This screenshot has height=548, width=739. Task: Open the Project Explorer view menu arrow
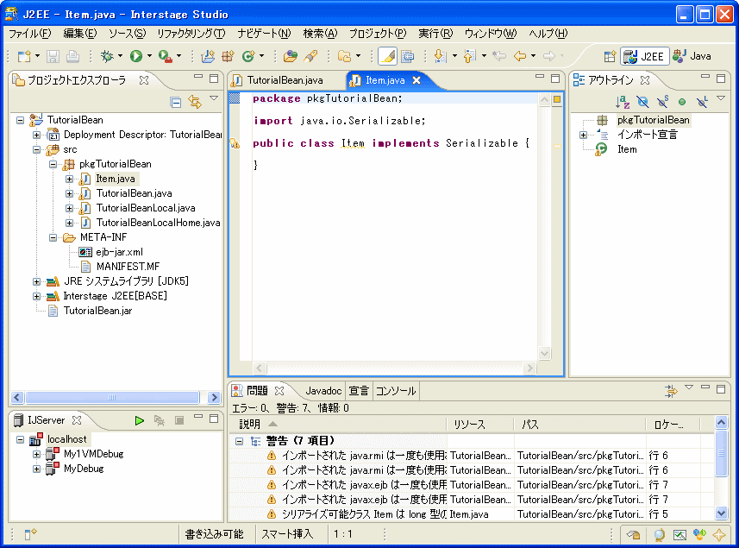pyautogui.click(x=214, y=98)
